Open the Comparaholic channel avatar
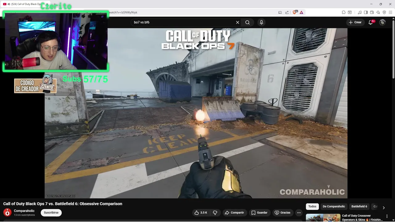The height and width of the screenshot is (222, 395). coord(7,212)
